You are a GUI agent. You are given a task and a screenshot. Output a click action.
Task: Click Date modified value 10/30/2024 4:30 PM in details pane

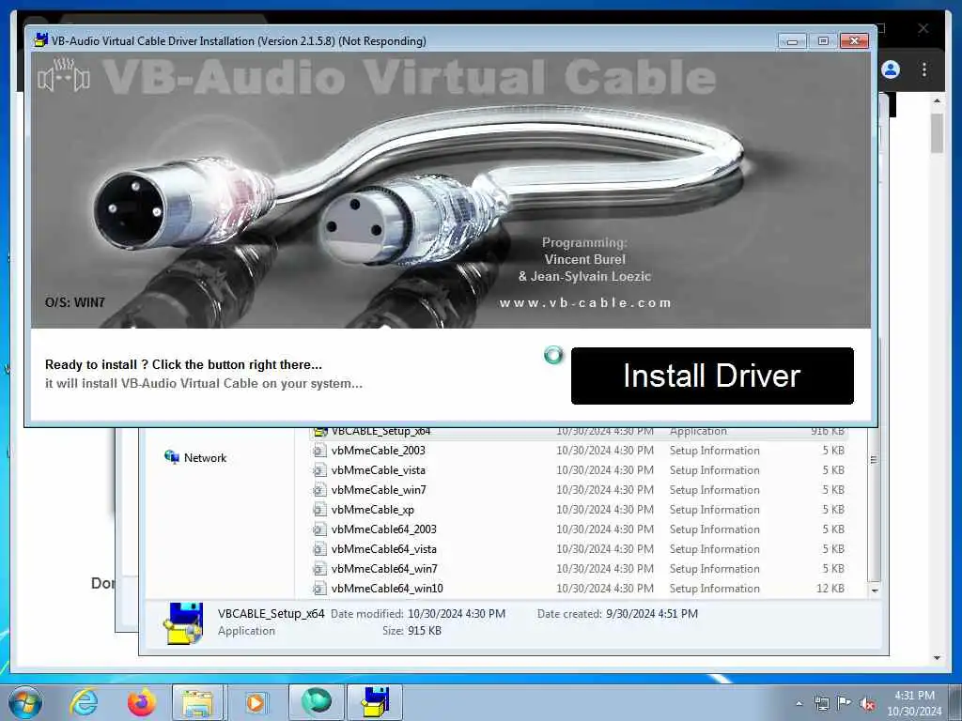[x=457, y=614]
